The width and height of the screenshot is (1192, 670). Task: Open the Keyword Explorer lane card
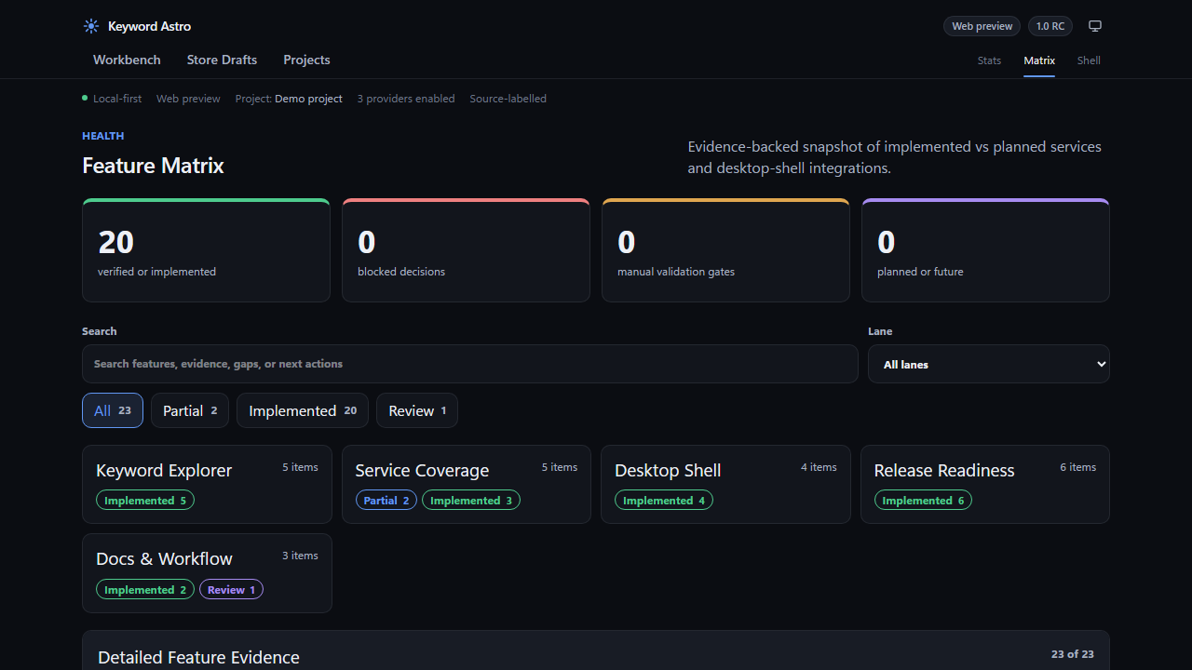point(207,484)
